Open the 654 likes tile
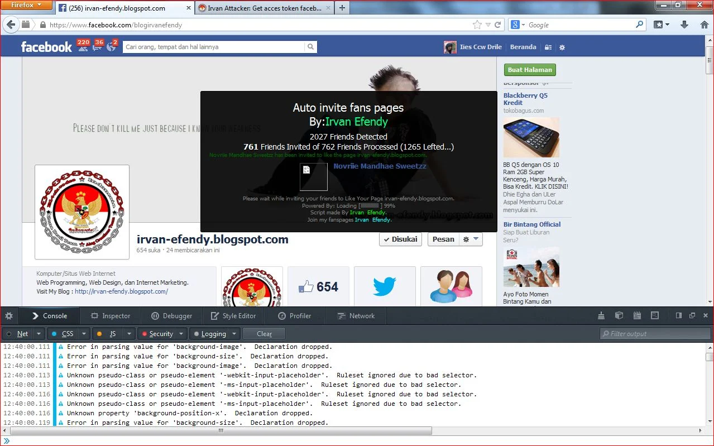 pyautogui.click(x=318, y=286)
